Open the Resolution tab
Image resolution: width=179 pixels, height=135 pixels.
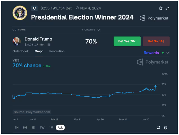click(x=57, y=51)
